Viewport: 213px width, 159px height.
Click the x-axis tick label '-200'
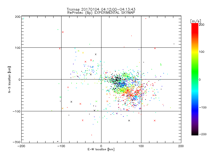pos(21,146)
